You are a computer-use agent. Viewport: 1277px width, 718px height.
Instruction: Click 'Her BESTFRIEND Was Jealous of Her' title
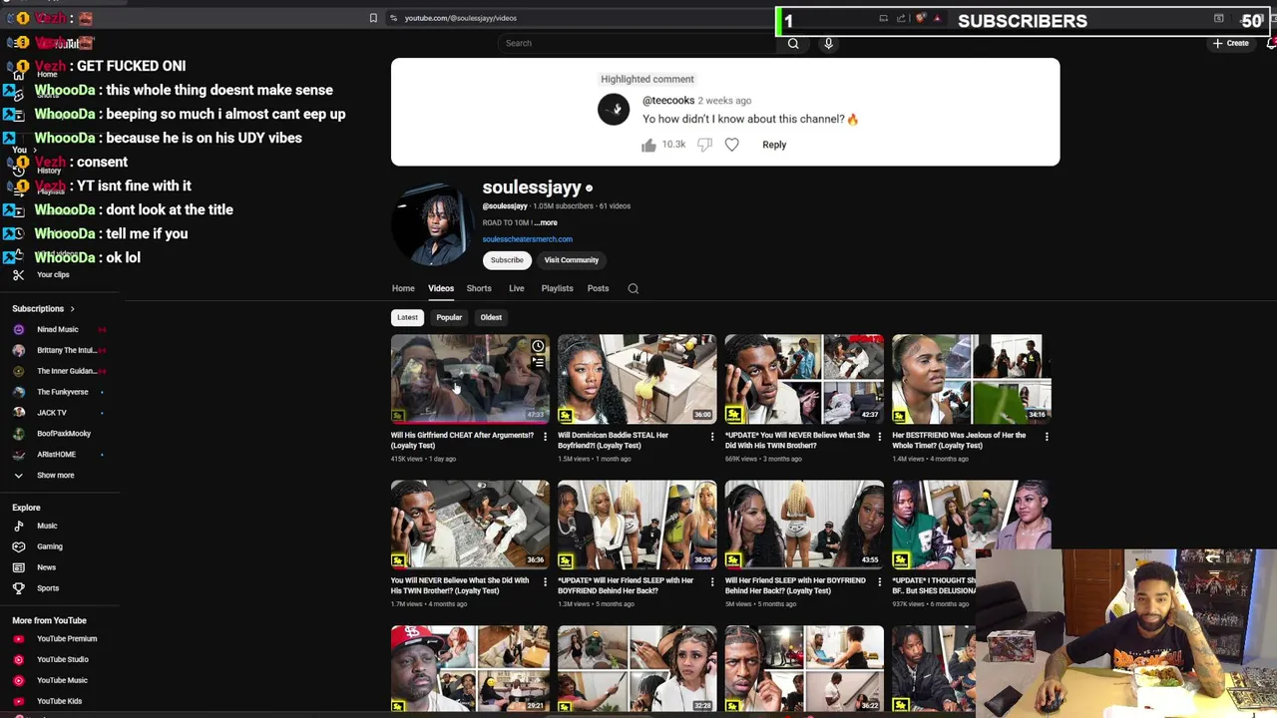point(959,440)
